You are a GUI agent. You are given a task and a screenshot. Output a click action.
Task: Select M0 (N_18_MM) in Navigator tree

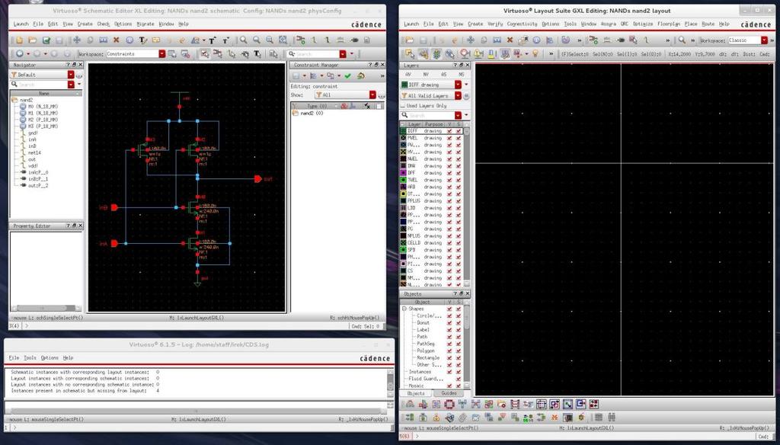click(43, 107)
